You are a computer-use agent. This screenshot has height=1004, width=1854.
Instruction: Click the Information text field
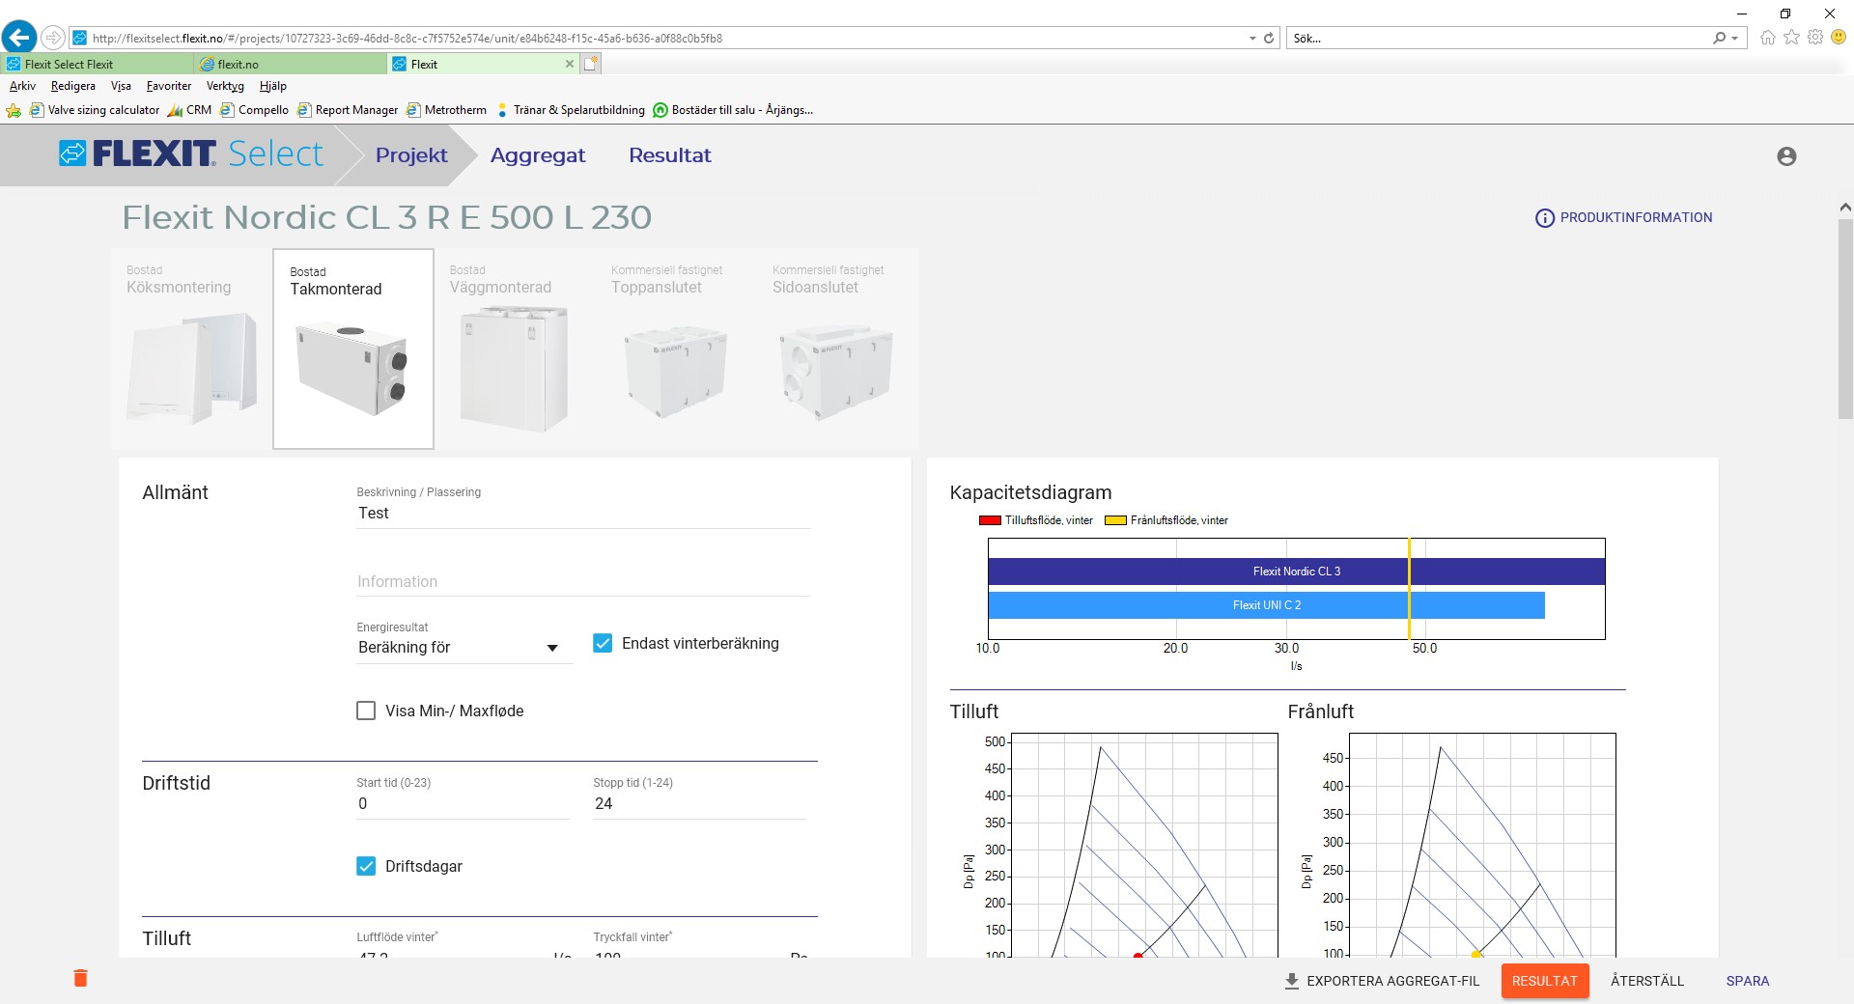(583, 582)
